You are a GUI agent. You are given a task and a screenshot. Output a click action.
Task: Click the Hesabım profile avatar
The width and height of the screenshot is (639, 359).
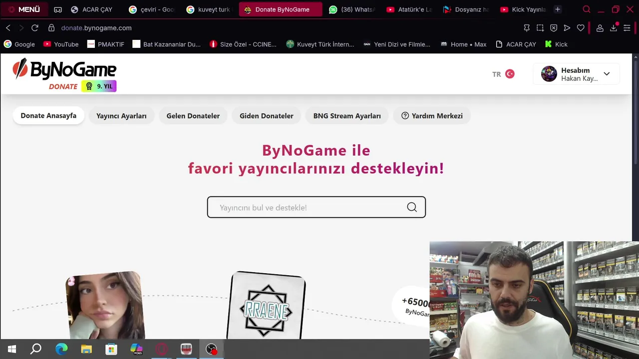point(549,74)
